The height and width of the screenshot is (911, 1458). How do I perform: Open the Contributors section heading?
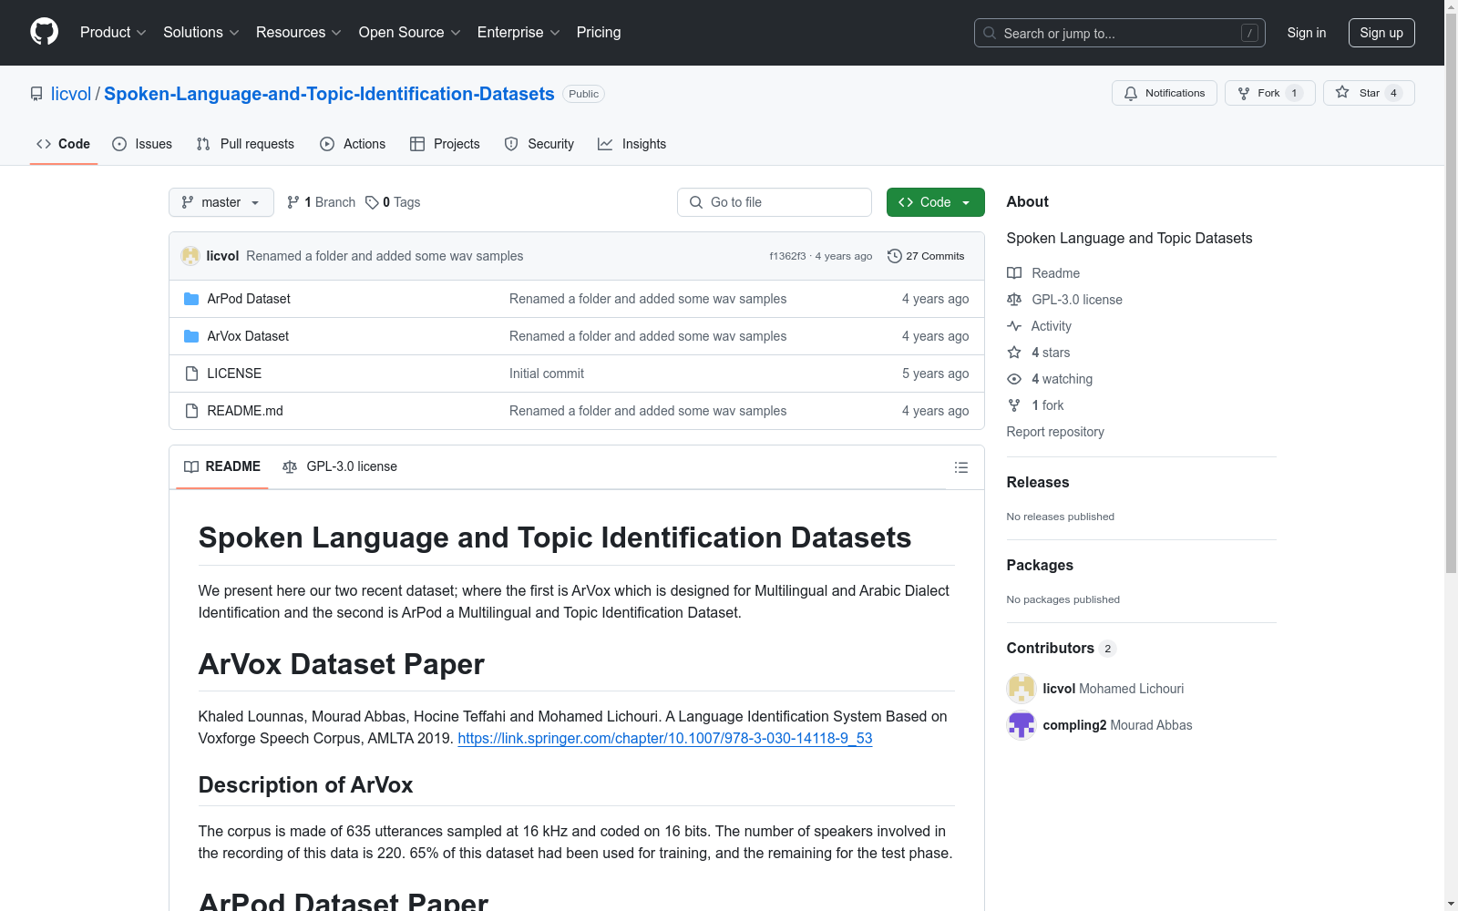[x=1061, y=649]
